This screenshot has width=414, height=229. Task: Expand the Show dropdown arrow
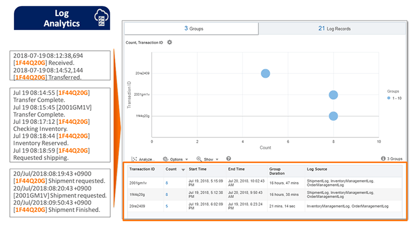pos(217,159)
